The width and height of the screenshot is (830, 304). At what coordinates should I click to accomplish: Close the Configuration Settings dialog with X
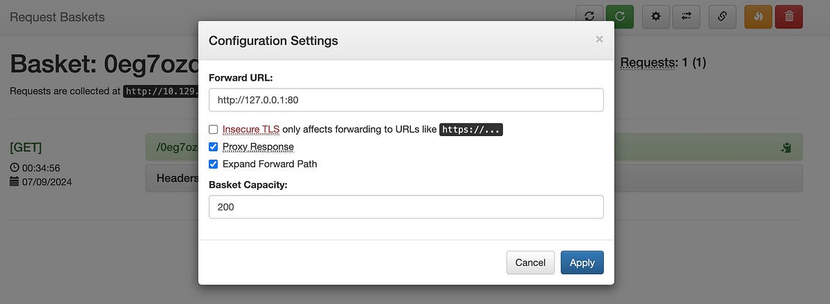[600, 39]
